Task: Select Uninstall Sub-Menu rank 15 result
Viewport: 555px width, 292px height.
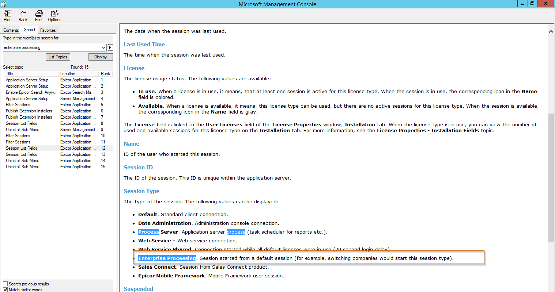Action: click(x=58, y=167)
